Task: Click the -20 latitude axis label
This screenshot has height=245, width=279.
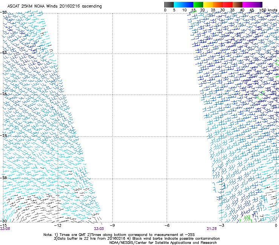Action: tap(3, 12)
